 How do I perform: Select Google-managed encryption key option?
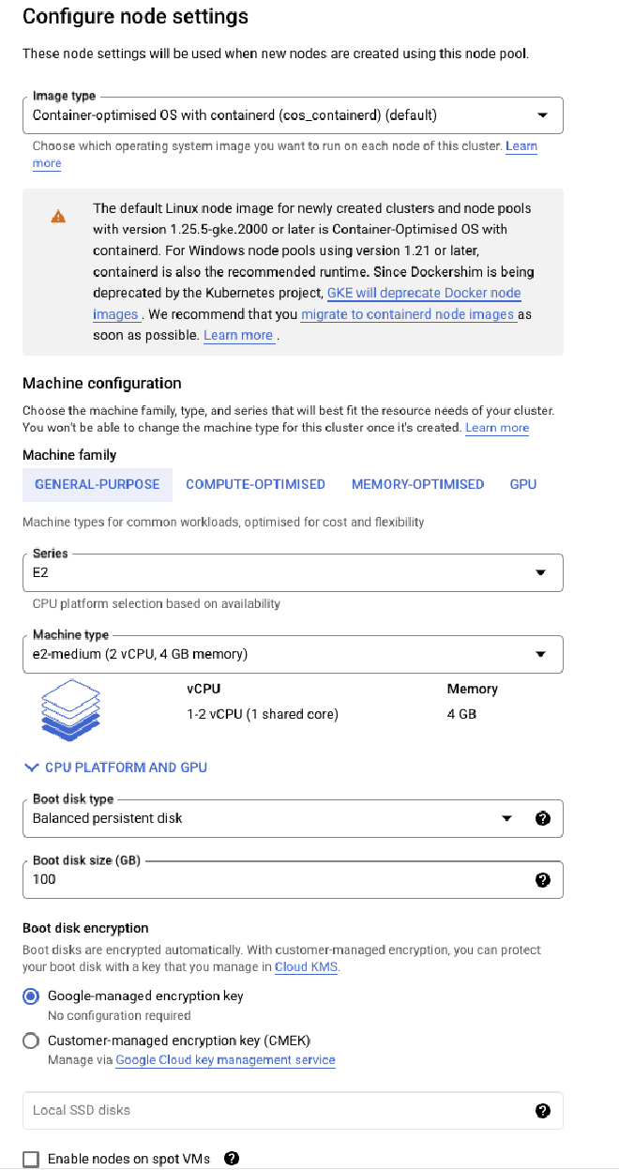pos(31,996)
